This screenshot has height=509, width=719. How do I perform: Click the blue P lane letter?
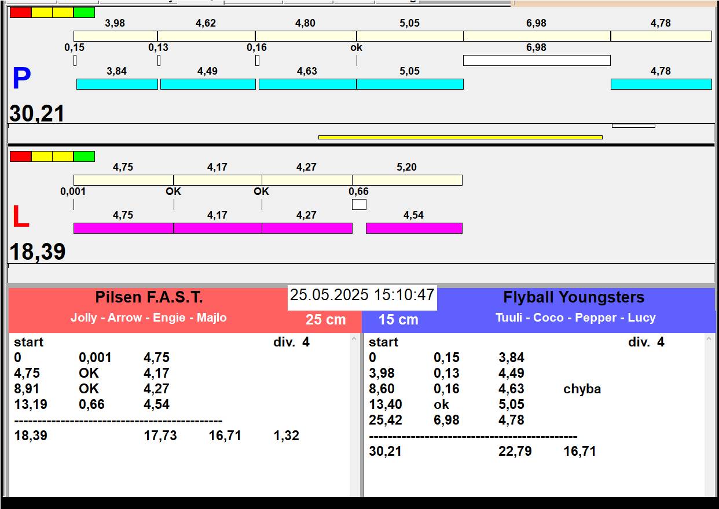point(21,79)
